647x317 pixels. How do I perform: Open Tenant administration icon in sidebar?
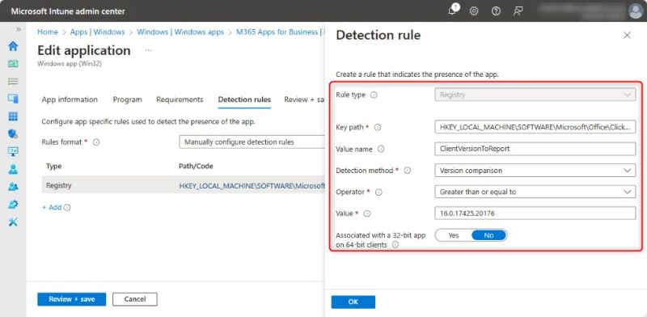(13, 205)
